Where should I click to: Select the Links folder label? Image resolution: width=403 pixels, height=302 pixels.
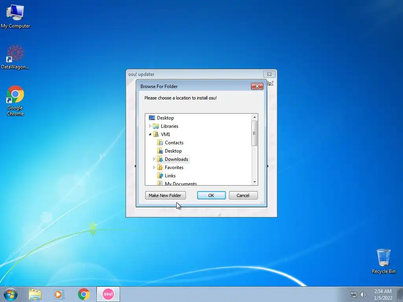170,176
